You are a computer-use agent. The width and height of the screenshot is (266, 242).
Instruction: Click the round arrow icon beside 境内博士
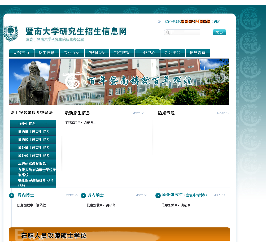12,196
